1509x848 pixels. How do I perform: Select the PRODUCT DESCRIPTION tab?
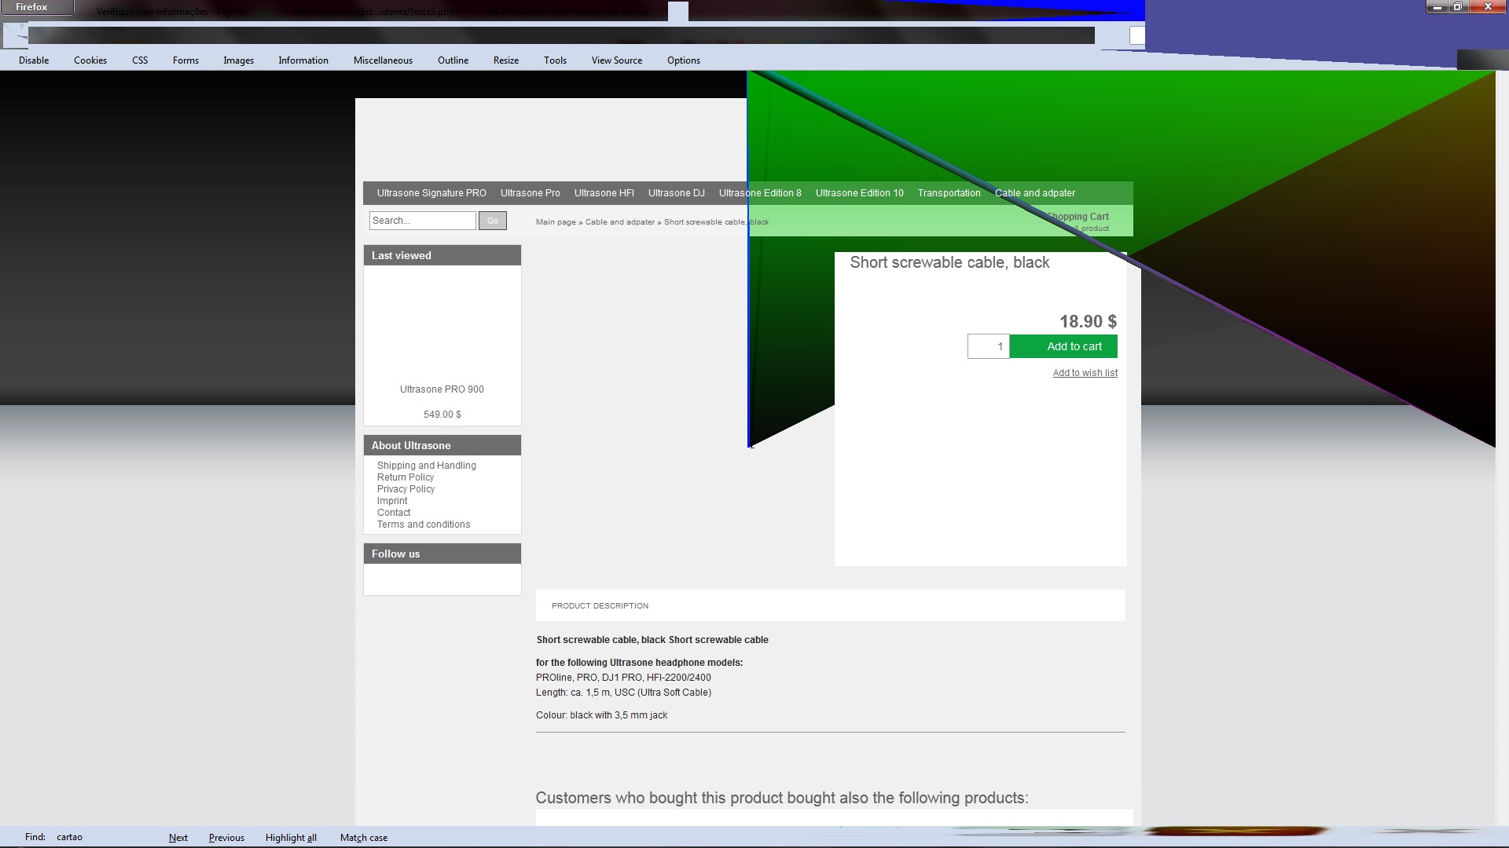pos(600,606)
